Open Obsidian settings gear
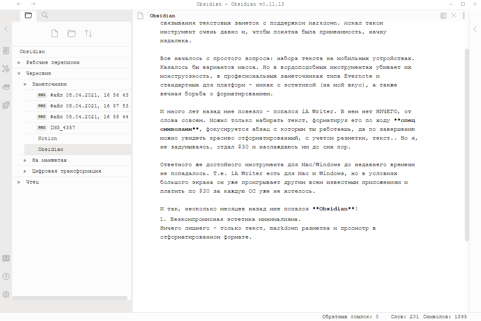 coord(6,294)
